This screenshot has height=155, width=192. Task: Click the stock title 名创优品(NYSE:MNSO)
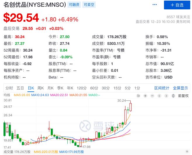[x=35, y=5]
